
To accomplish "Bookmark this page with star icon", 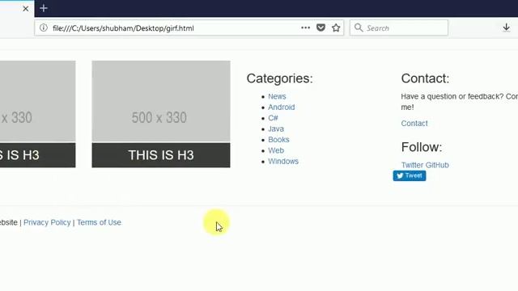I will (x=336, y=27).
